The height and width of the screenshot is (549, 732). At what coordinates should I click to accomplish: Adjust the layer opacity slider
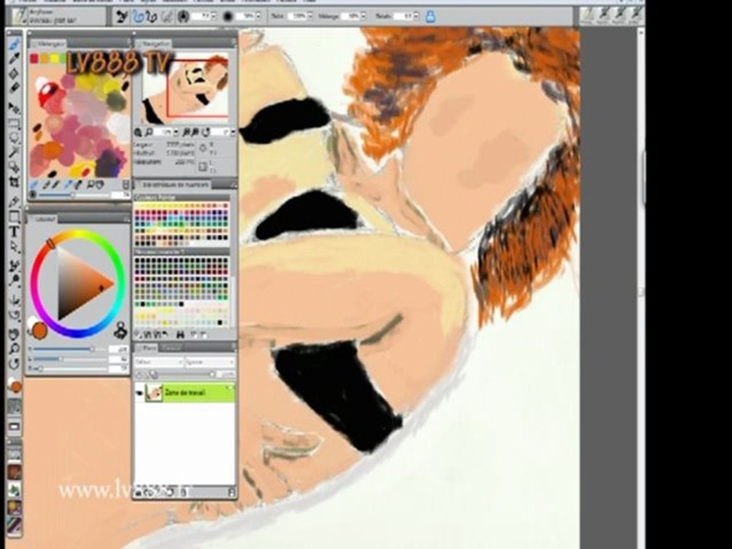coord(184,375)
